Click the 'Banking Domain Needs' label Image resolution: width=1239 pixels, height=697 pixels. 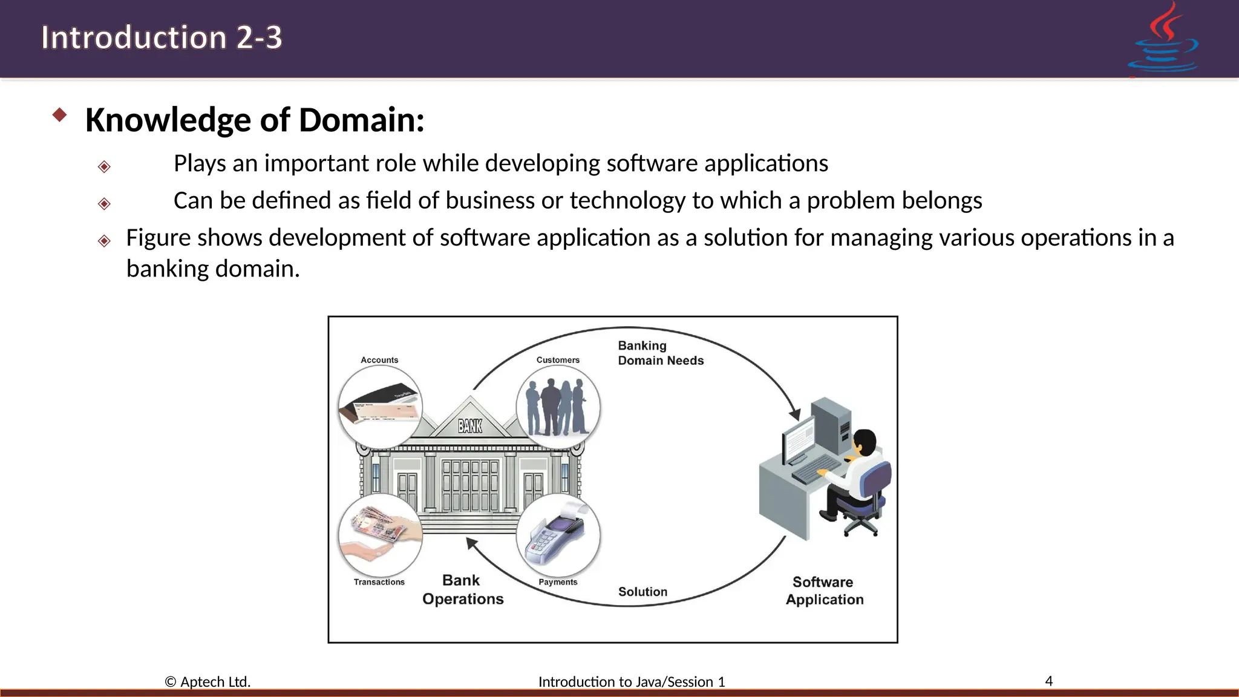tap(660, 353)
